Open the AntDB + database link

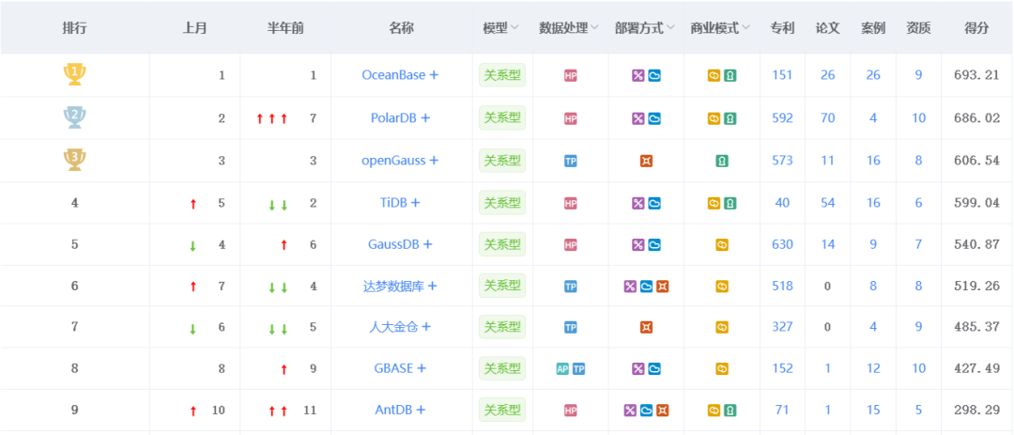[x=400, y=411]
